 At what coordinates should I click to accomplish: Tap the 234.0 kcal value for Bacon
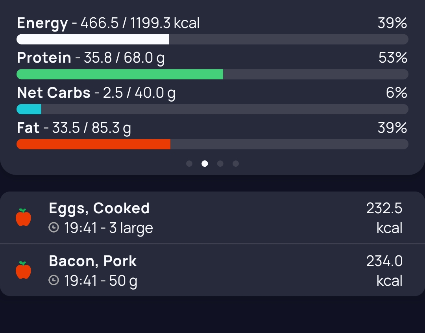click(x=384, y=270)
